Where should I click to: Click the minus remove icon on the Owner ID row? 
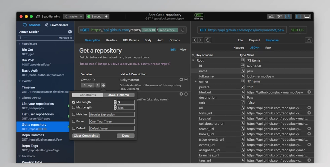(x=186, y=80)
